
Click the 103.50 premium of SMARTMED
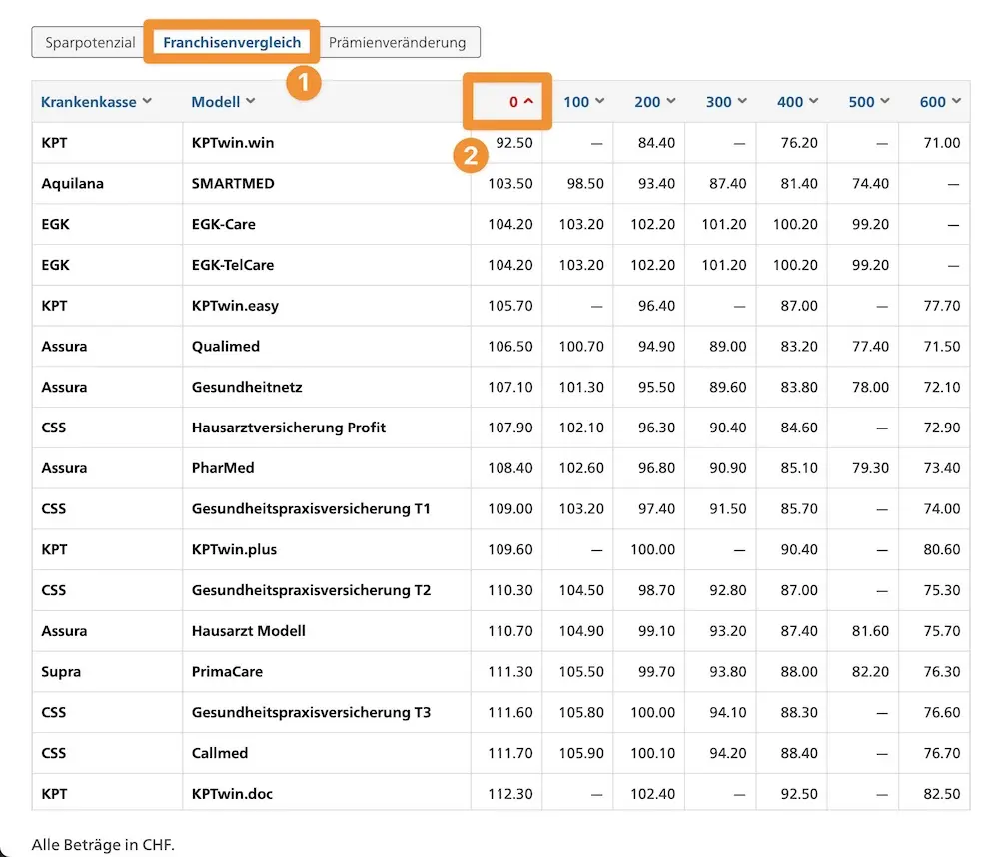click(x=510, y=184)
